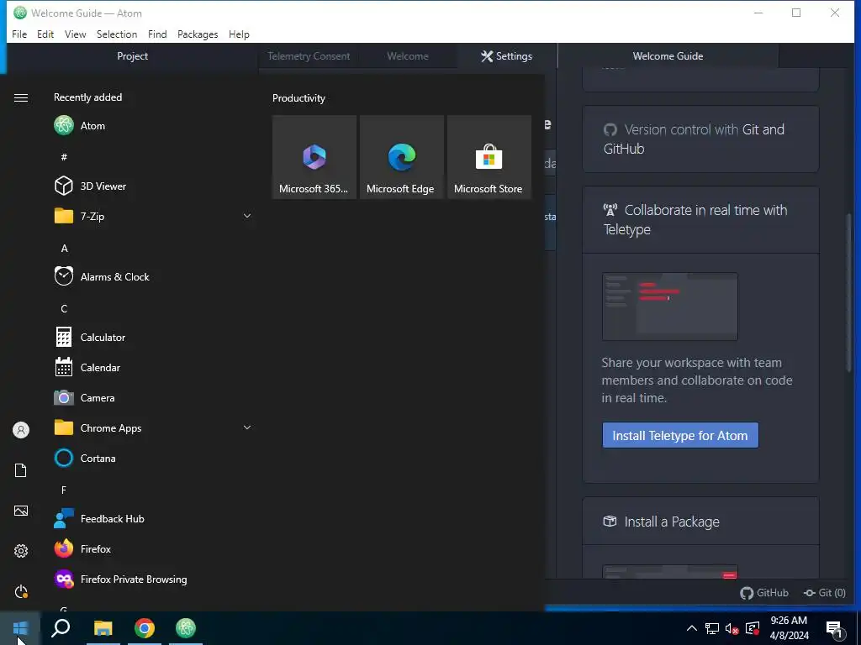The width and height of the screenshot is (861, 645).
Task: Click the Recently added header
Action: tap(87, 97)
